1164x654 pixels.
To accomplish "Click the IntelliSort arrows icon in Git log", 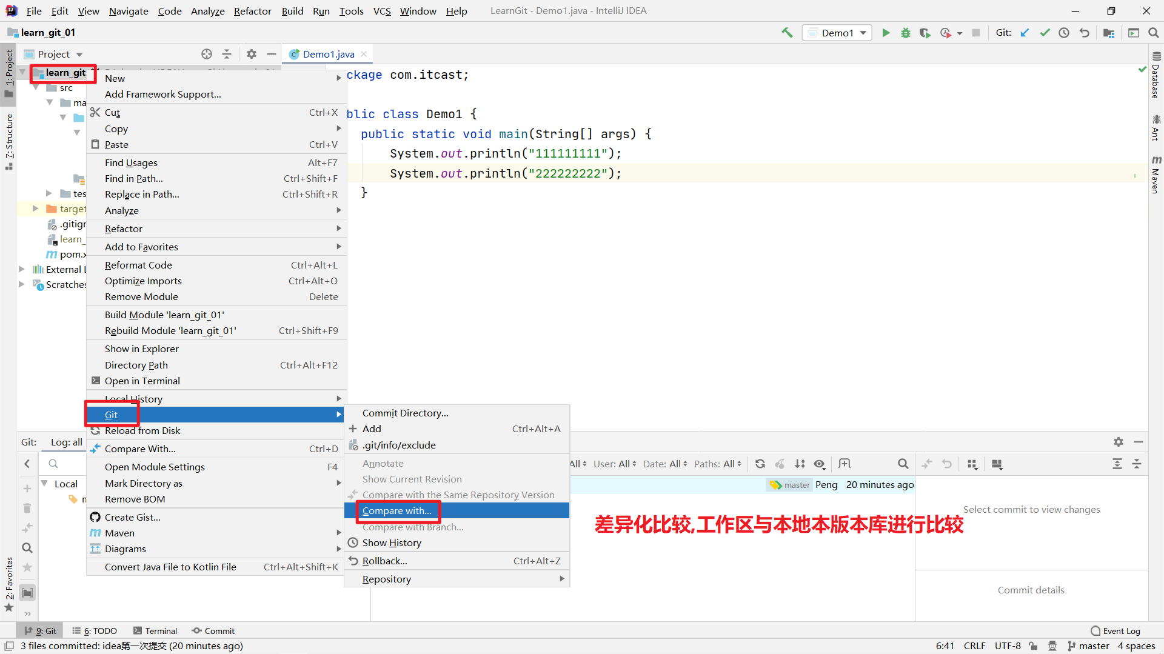I will click(800, 464).
